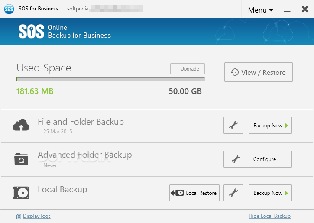Close the SOS for Business window
Screen dimensions: 314x223
click(305, 9)
